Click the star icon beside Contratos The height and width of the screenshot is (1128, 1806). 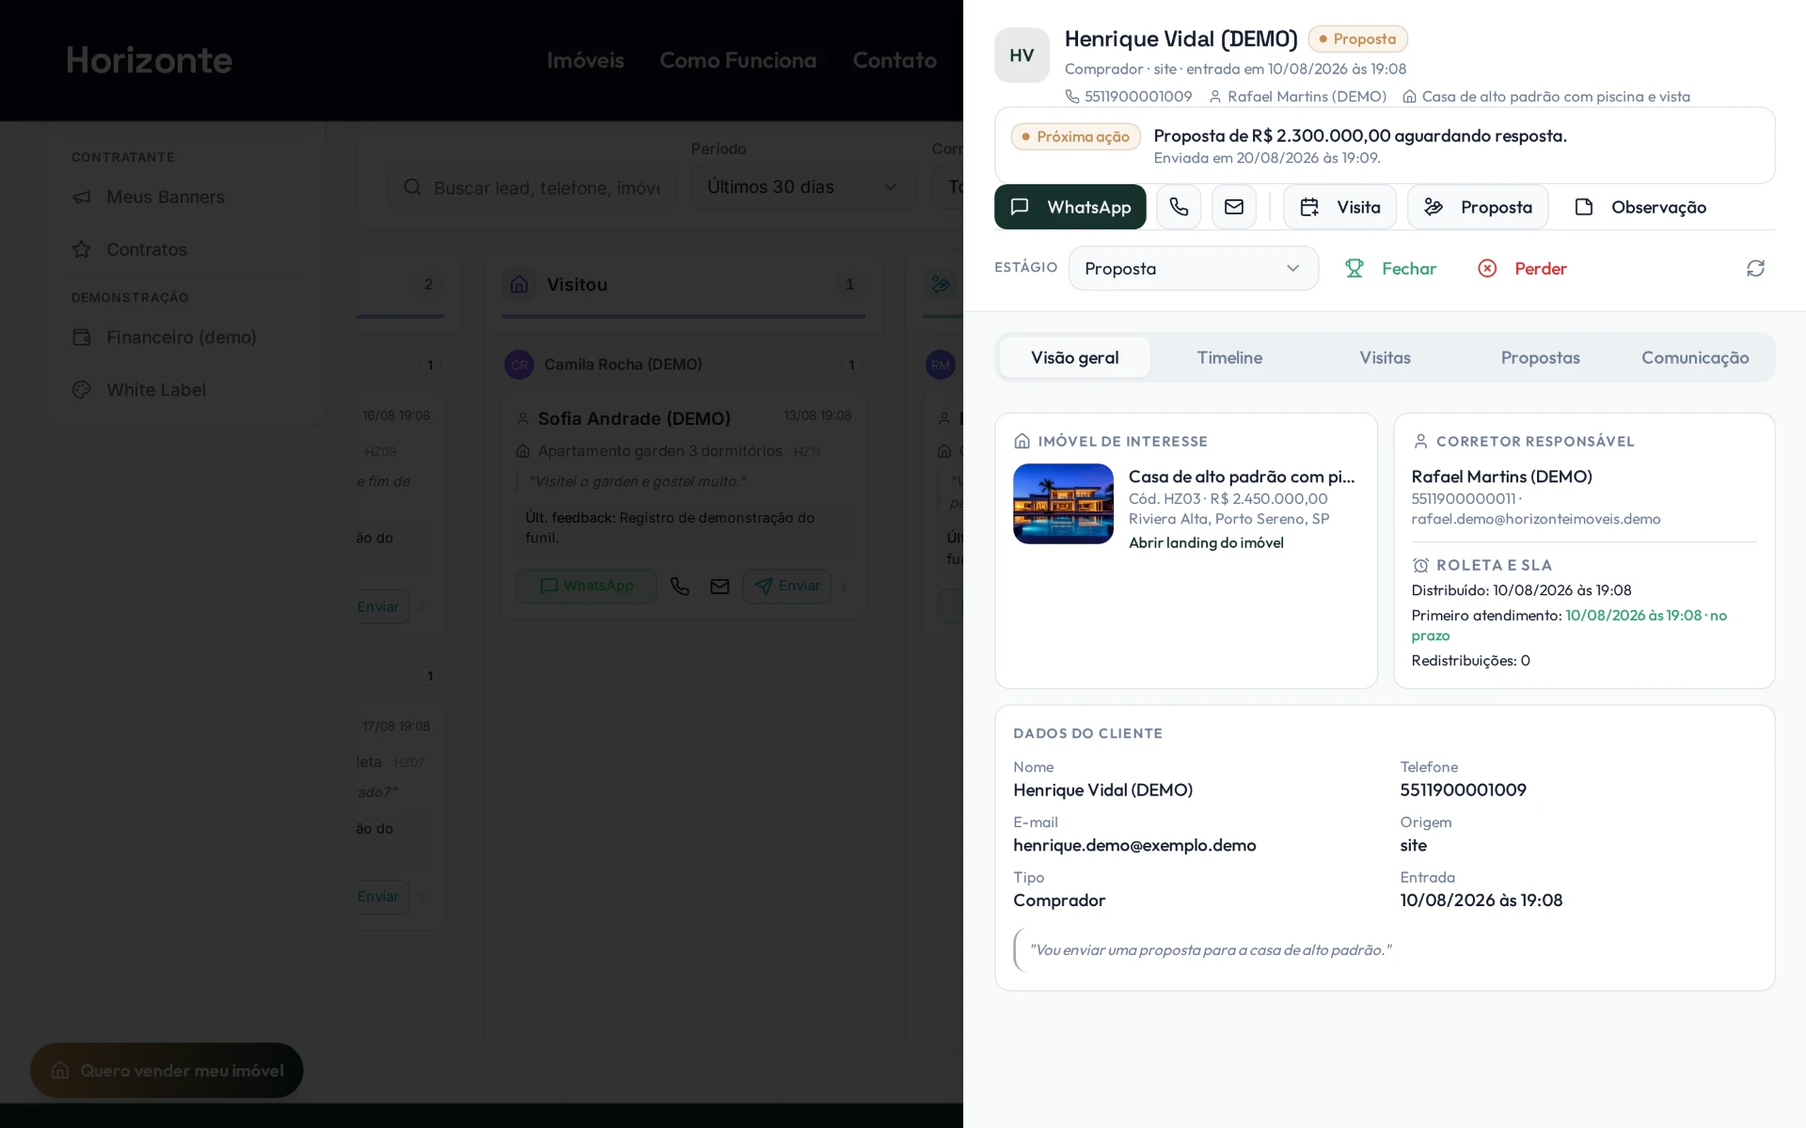click(82, 249)
